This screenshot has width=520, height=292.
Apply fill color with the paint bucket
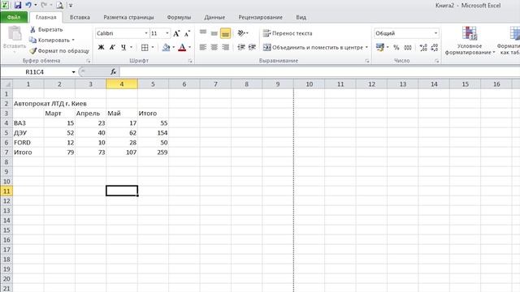166,47
